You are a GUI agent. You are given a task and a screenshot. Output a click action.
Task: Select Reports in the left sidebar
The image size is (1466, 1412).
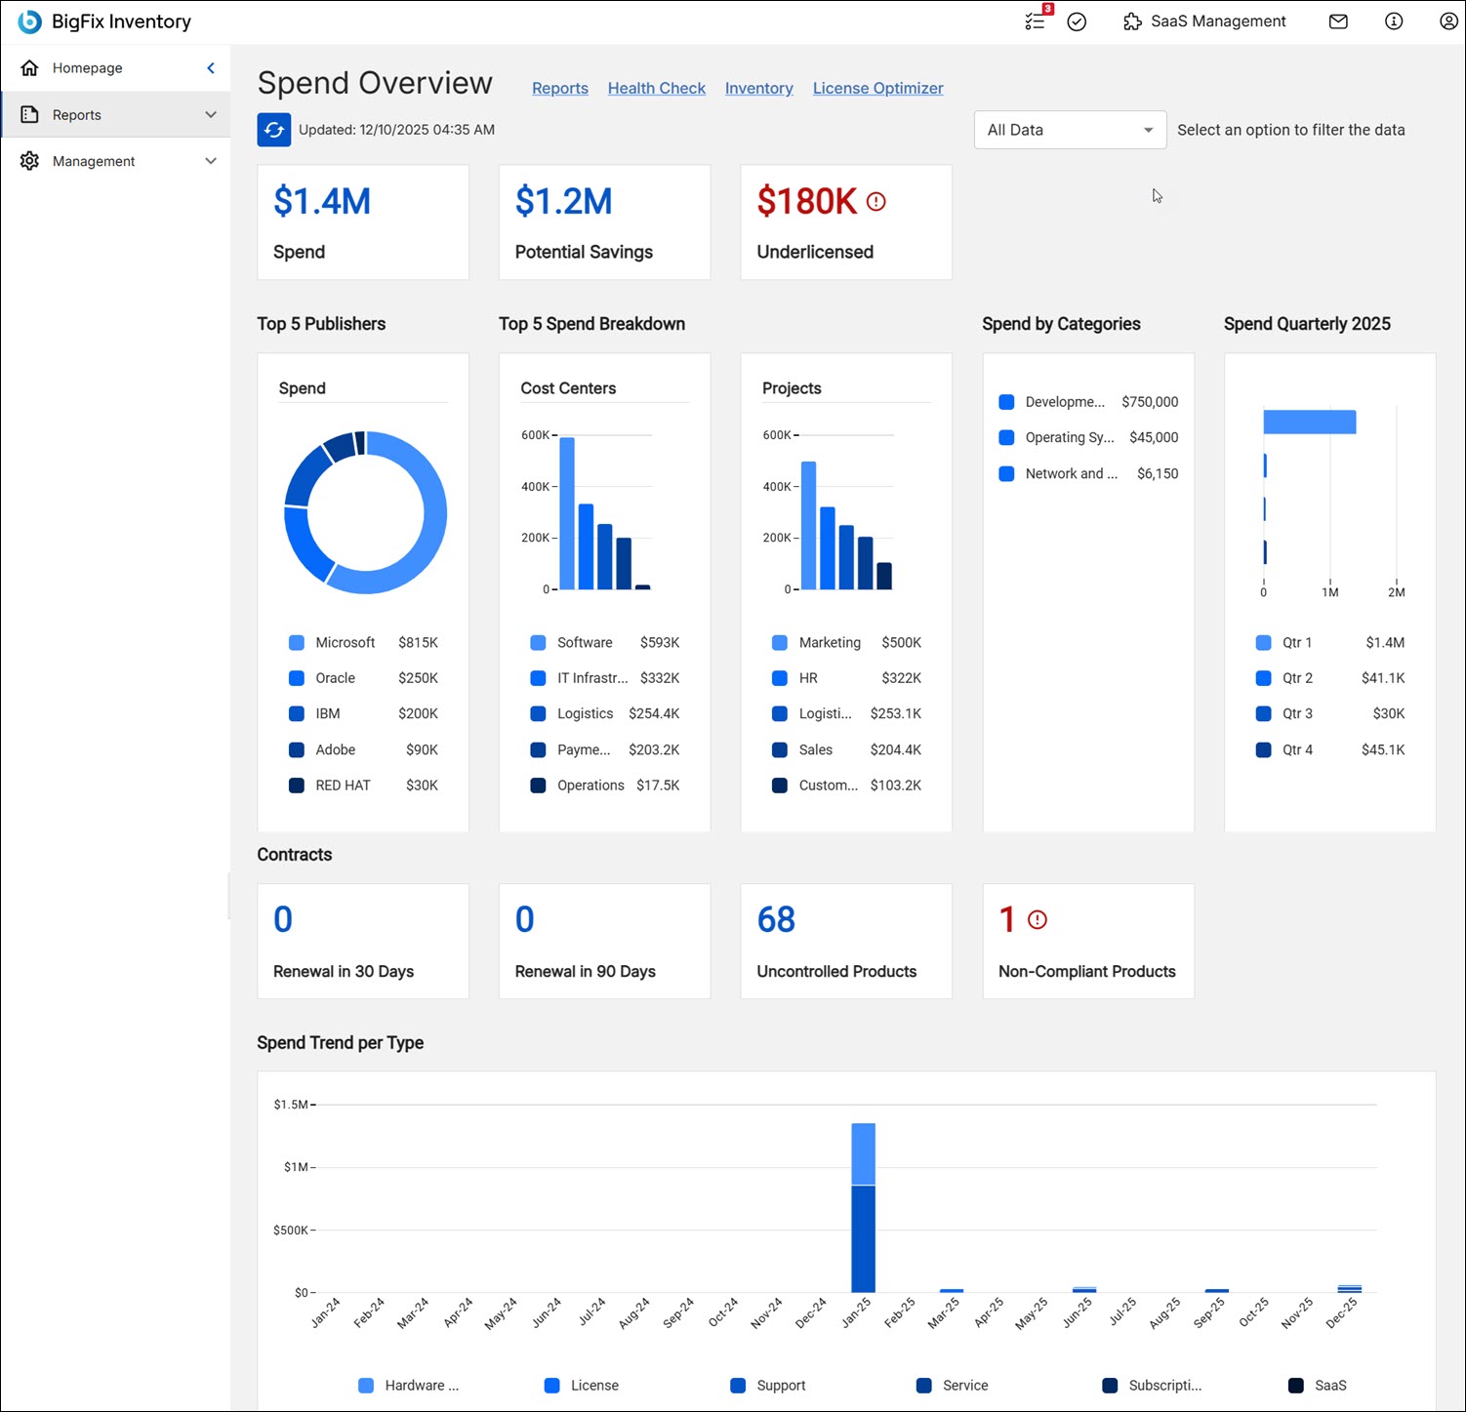click(116, 114)
